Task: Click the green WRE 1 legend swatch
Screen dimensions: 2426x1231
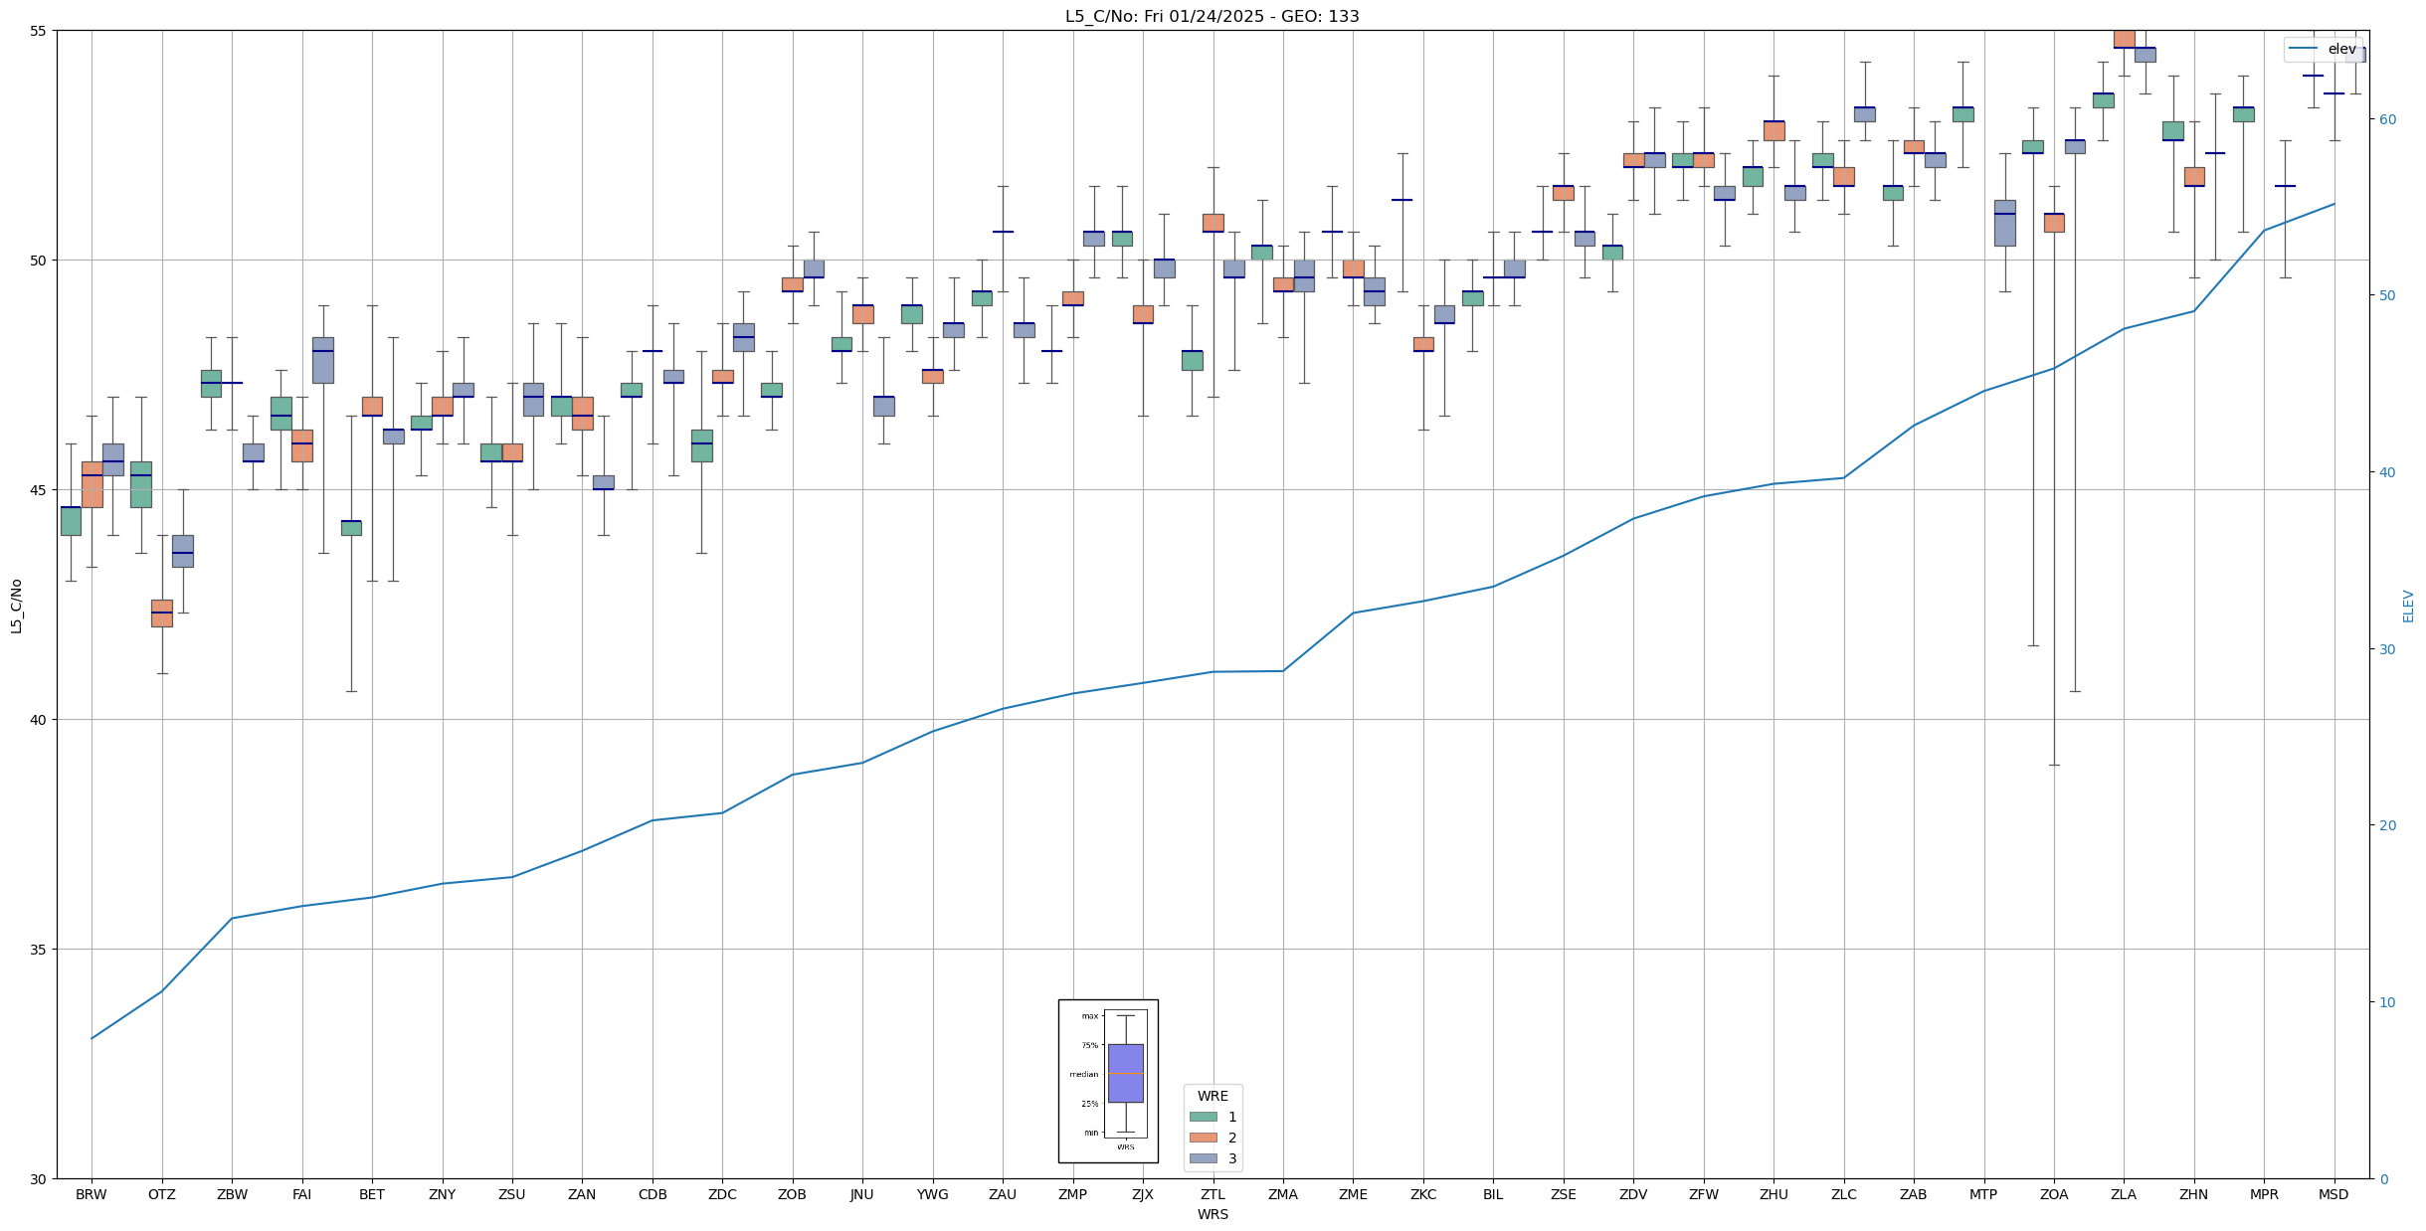Action: (x=1203, y=1117)
